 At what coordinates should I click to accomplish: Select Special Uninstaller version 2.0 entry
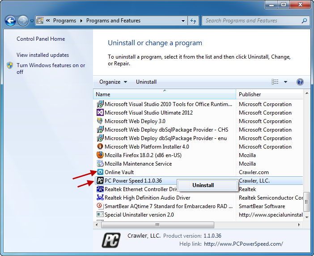pyautogui.click(x=139, y=215)
